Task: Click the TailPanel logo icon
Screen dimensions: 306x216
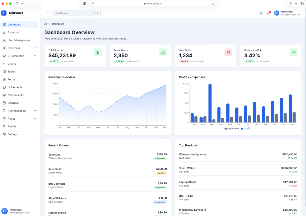Action: [4, 13]
